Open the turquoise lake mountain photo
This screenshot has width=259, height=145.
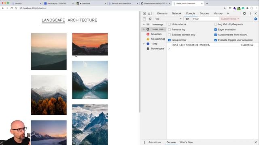(90, 80)
